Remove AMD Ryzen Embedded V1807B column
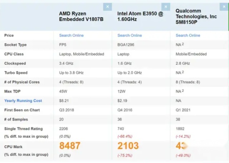 click(107, 7)
